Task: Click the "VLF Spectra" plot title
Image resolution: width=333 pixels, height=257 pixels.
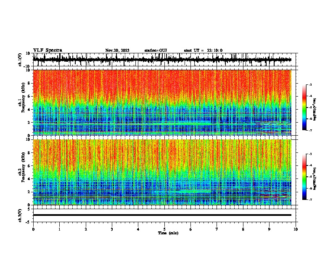Action: click(x=48, y=50)
